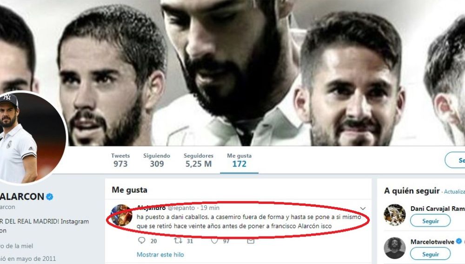The image size is (465, 264).
Task: Click the verified badge beside ALARCON
Action: click(x=50, y=196)
